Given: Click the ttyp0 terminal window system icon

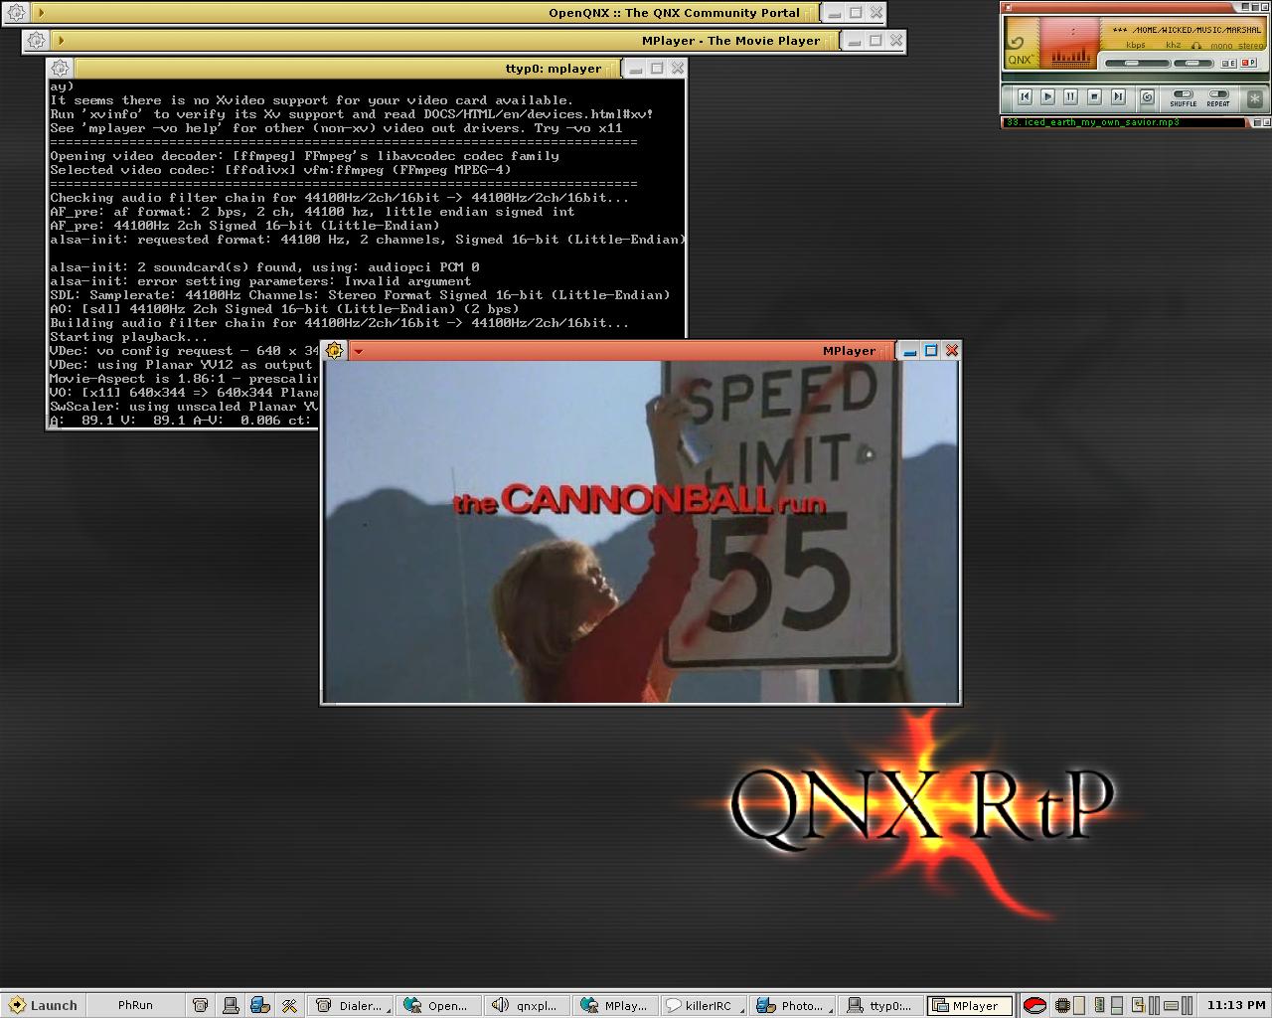Looking at the screenshot, I should coord(61,69).
